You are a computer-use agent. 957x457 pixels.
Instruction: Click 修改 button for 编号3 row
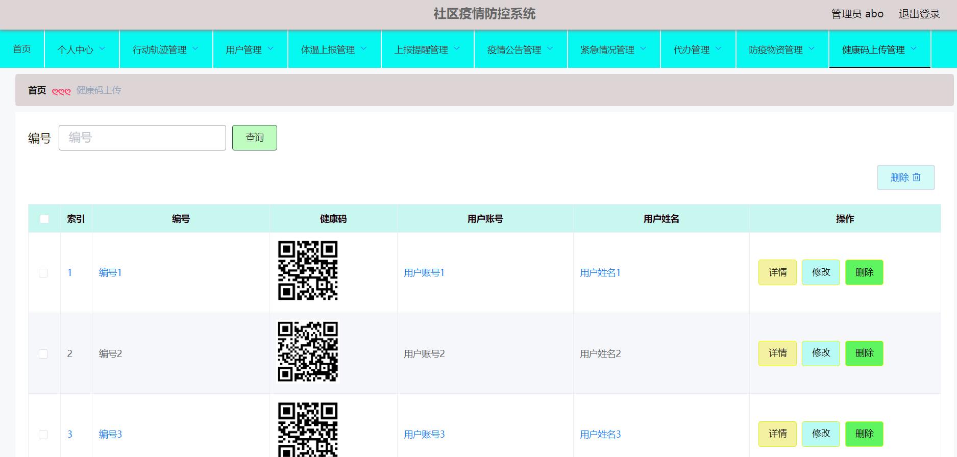click(821, 434)
